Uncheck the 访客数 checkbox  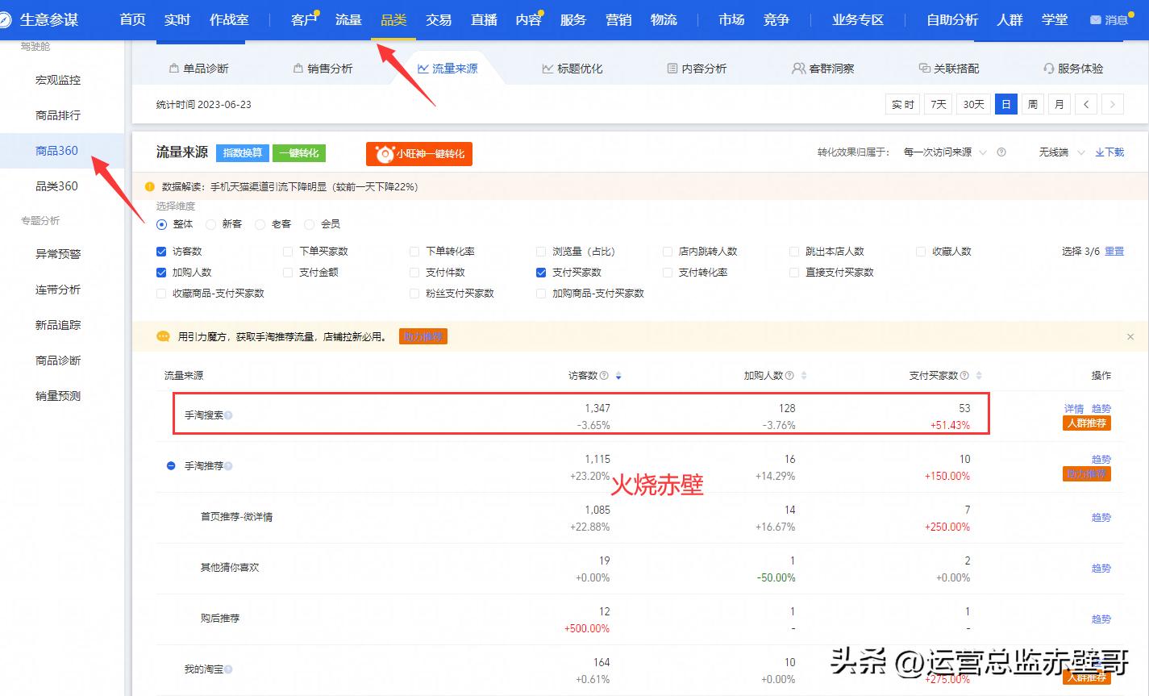[161, 252]
